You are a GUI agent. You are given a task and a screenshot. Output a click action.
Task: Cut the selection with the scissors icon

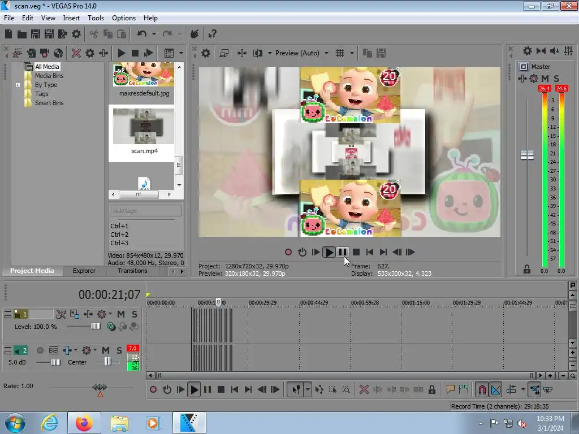(94, 34)
